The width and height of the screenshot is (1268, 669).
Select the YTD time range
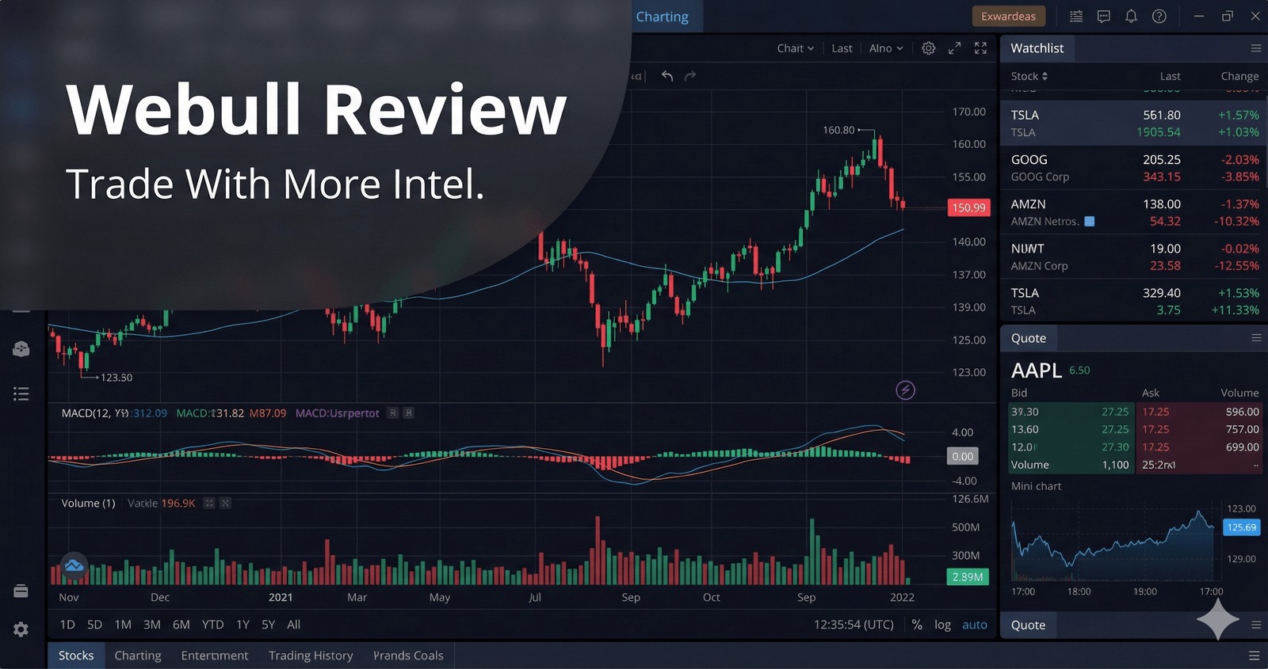212,625
